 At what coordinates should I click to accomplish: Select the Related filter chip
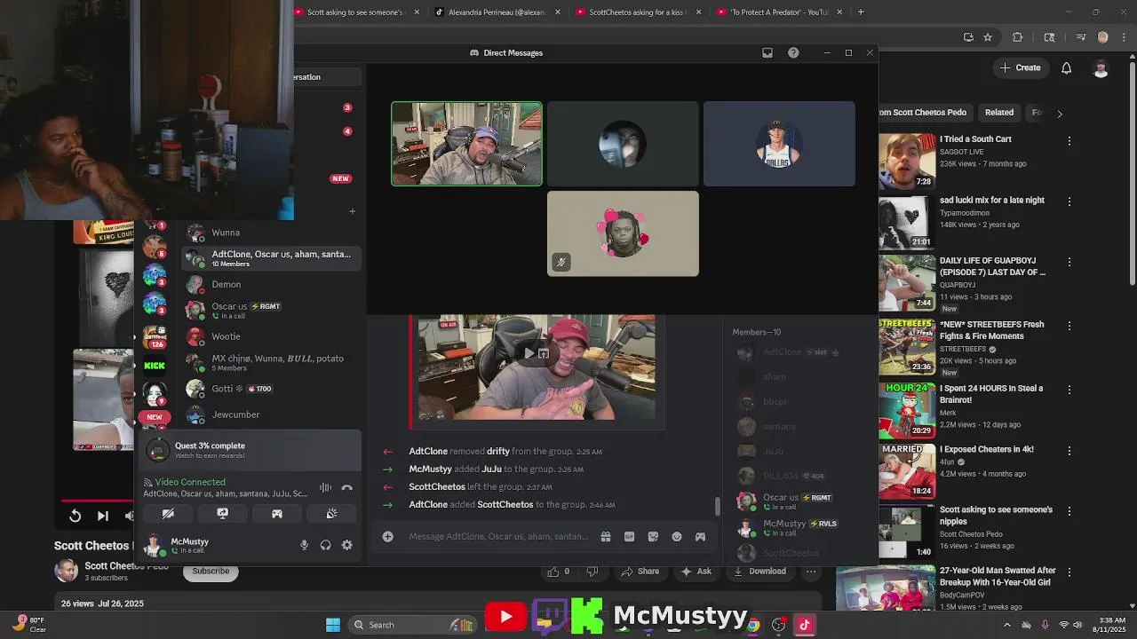tap(998, 113)
